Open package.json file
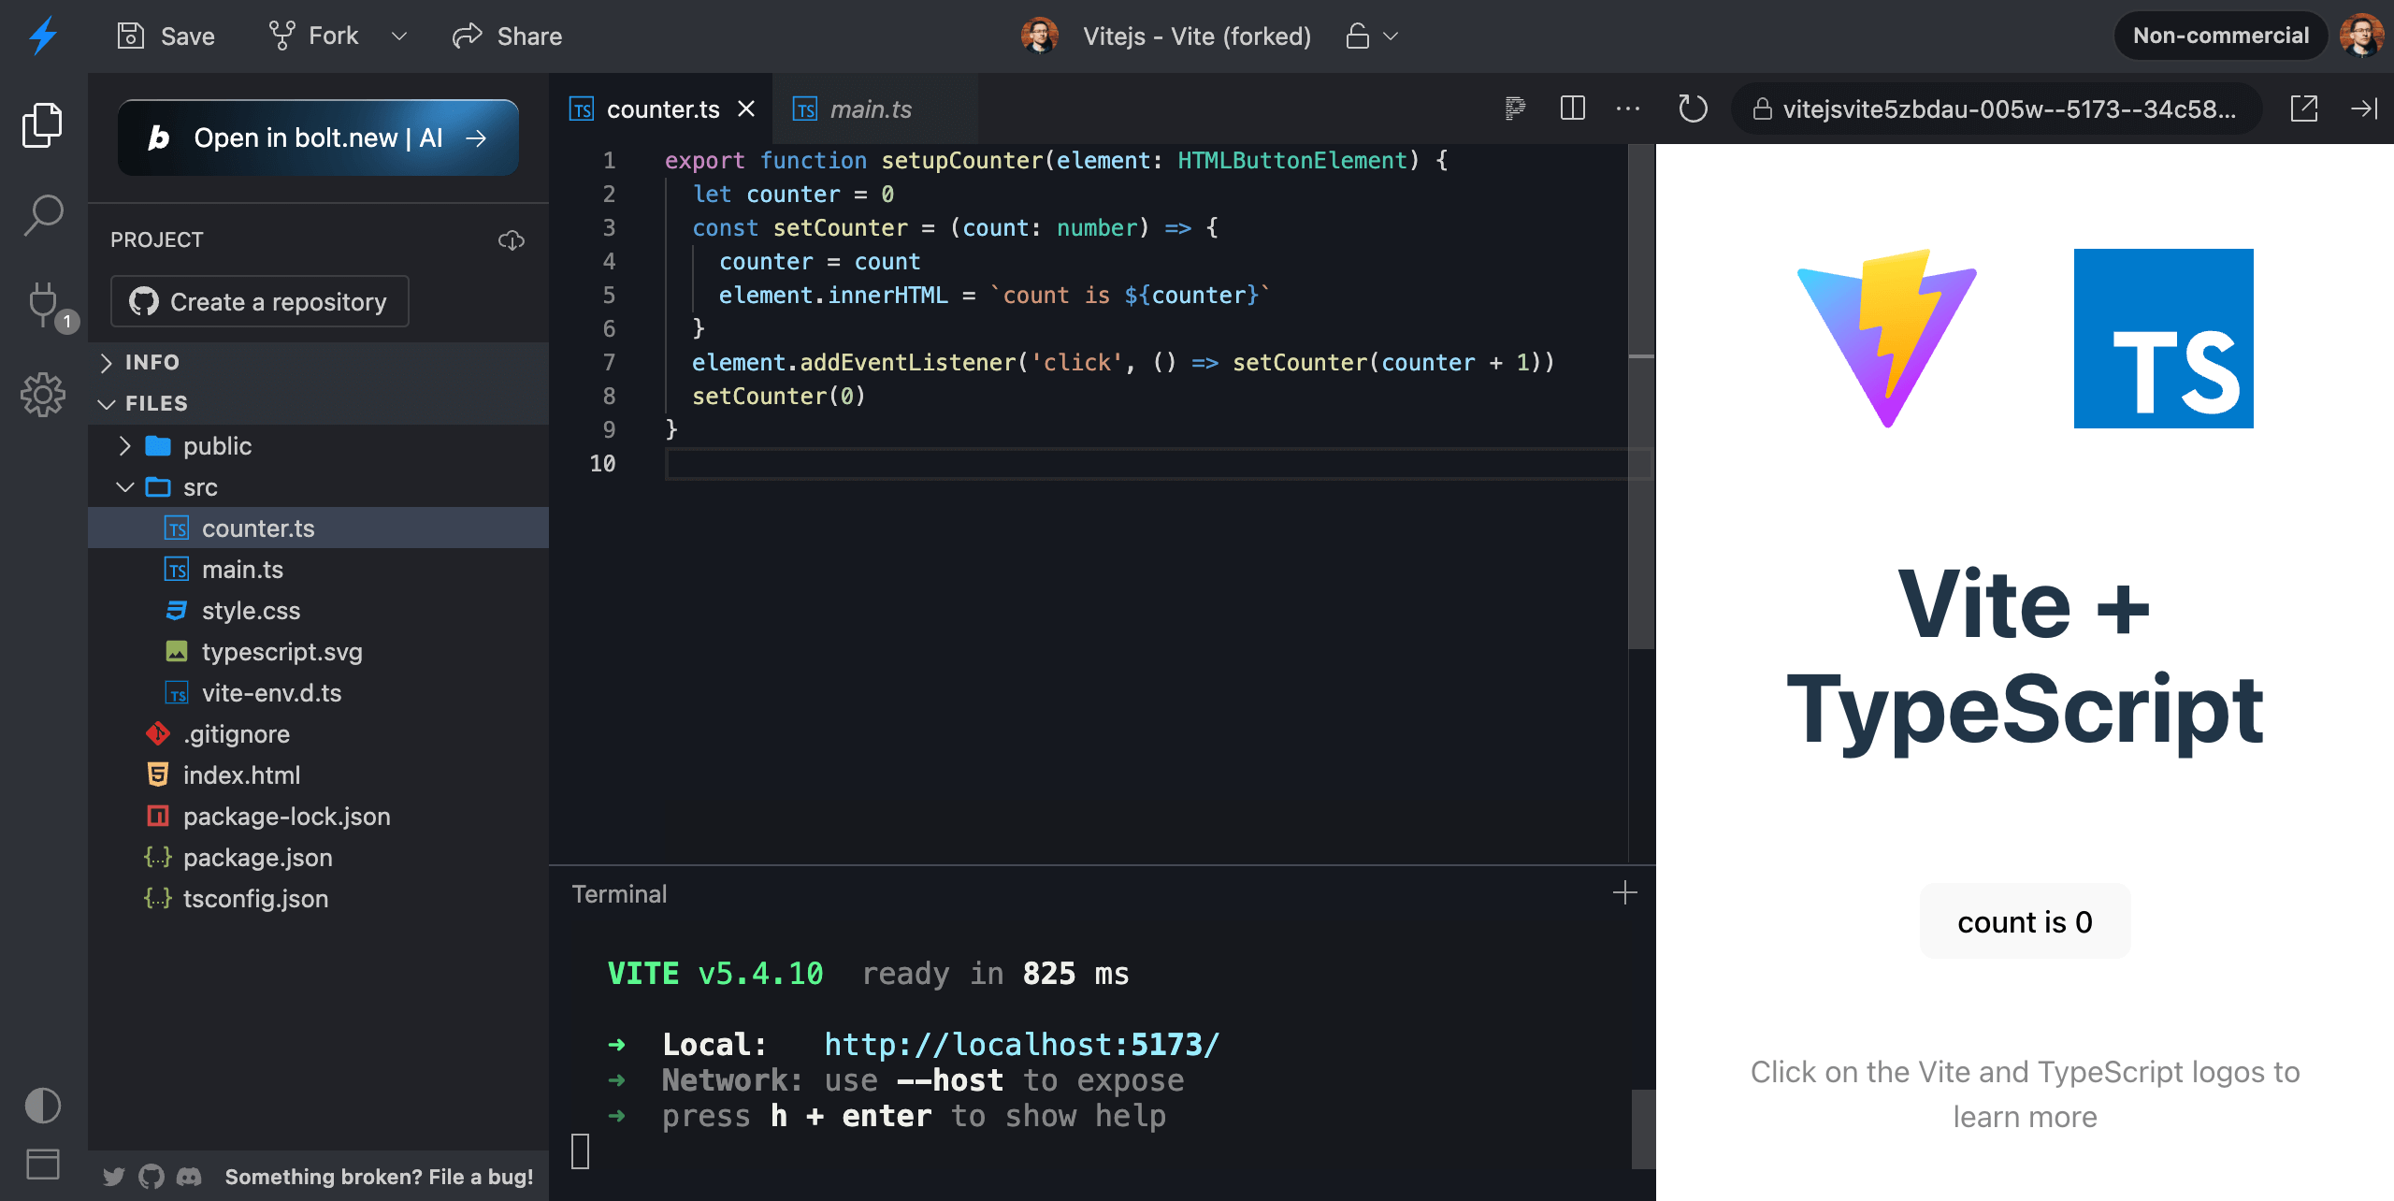This screenshot has height=1201, width=2394. tap(318, 857)
